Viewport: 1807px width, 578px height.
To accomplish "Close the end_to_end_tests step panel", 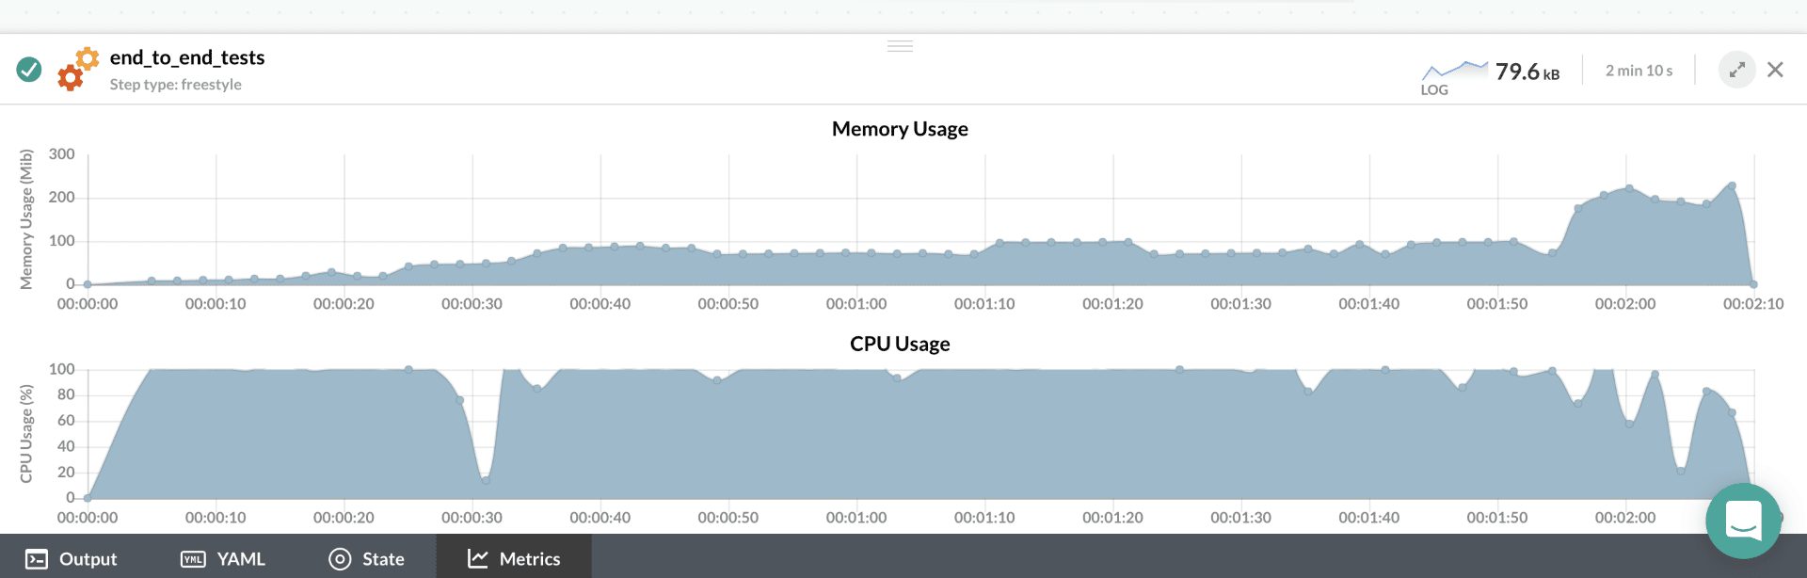I will coord(1775,70).
